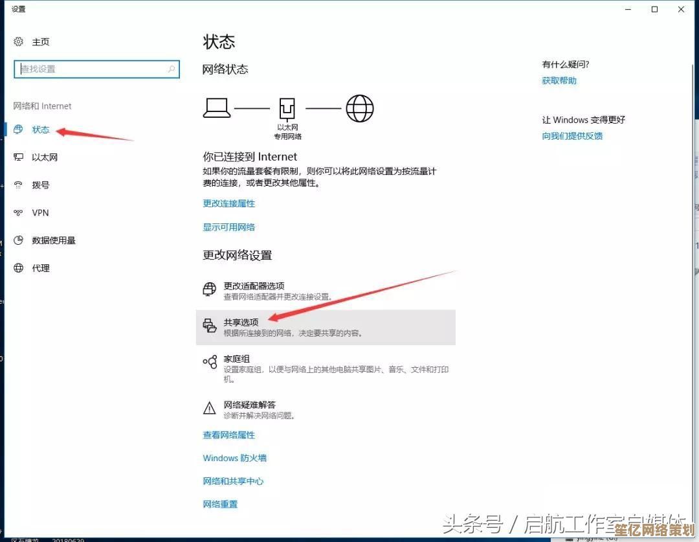Close the 设置 window

681,9
